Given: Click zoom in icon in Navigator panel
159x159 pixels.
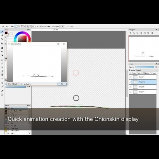Looking at the screenshot, I should pyautogui.click(x=130, y=33).
